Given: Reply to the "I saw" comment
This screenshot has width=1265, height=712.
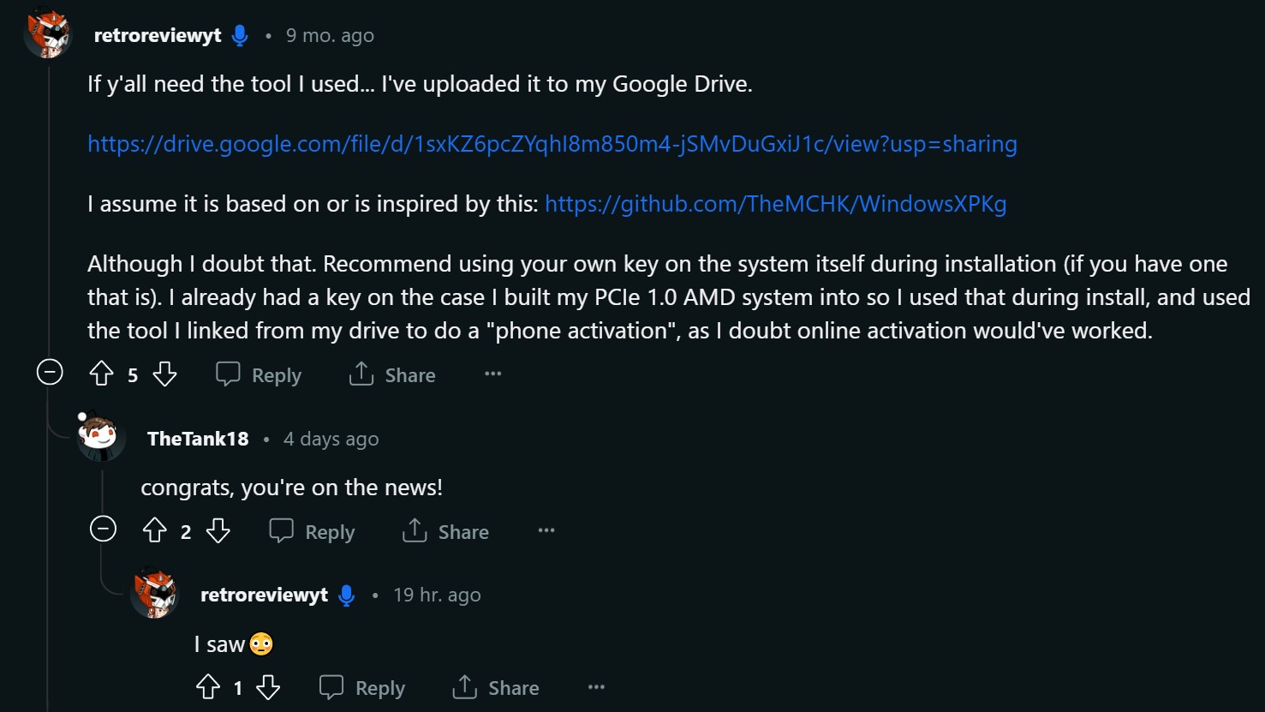Looking at the screenshot, I should pos(361,687).
